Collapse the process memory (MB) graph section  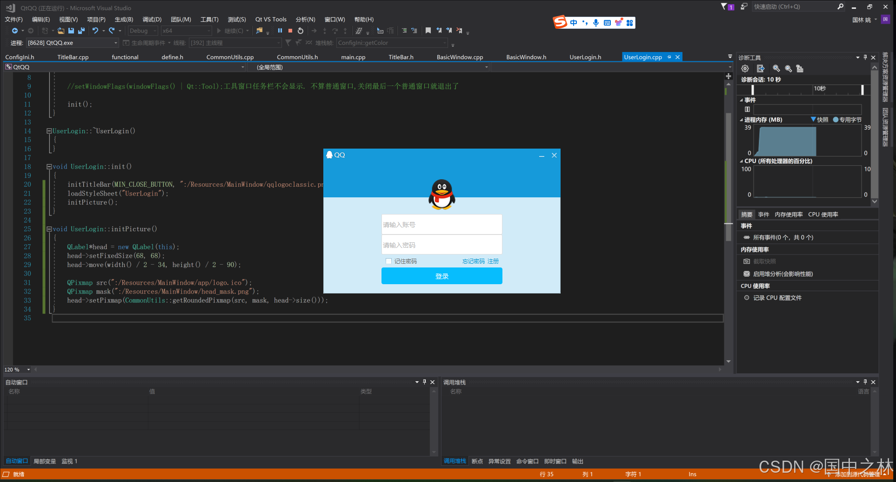click(742, 120)
